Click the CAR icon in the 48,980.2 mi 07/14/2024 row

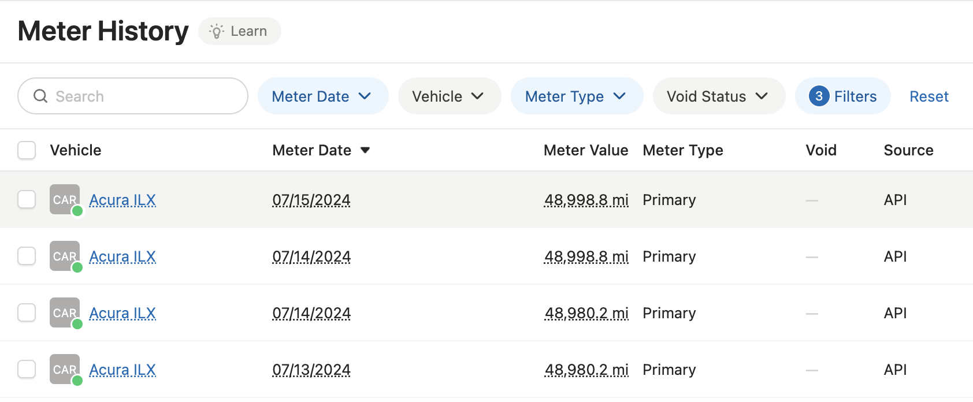(64, 312)
